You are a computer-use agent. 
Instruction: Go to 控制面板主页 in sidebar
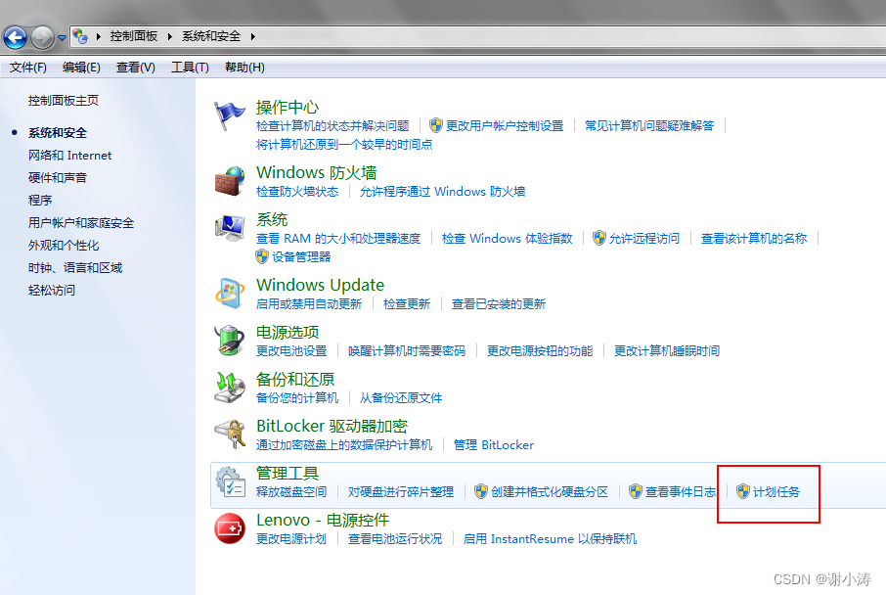[x=64, y=101]
